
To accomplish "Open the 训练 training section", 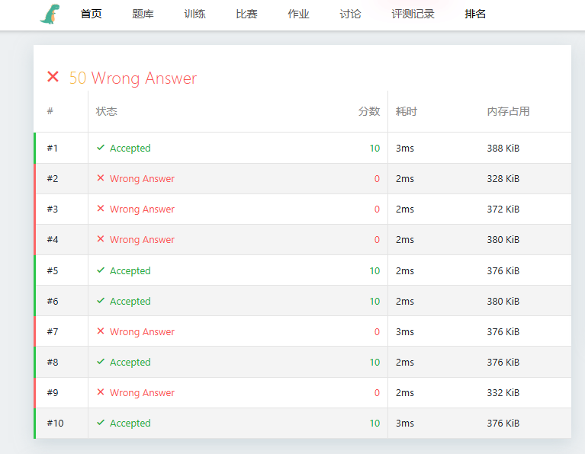I will [x=194, y=14].
